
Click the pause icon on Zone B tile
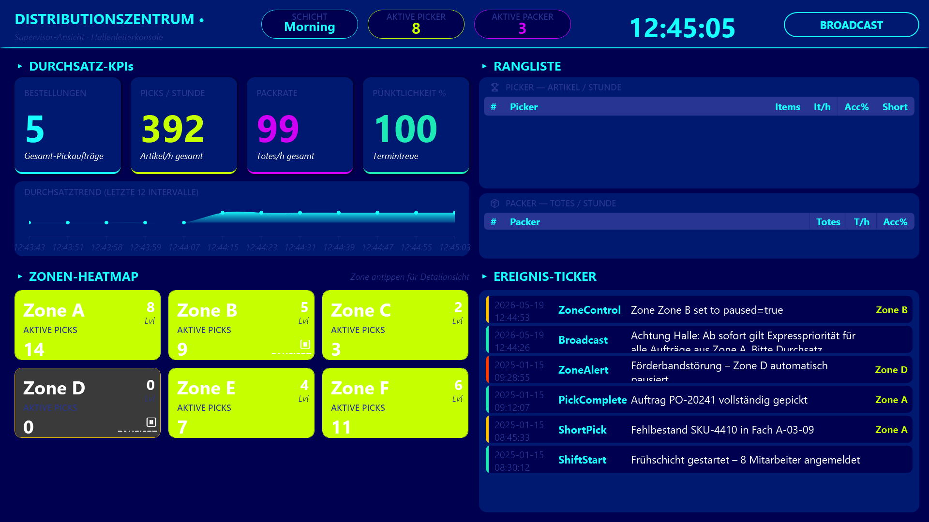tap(305, 344)
